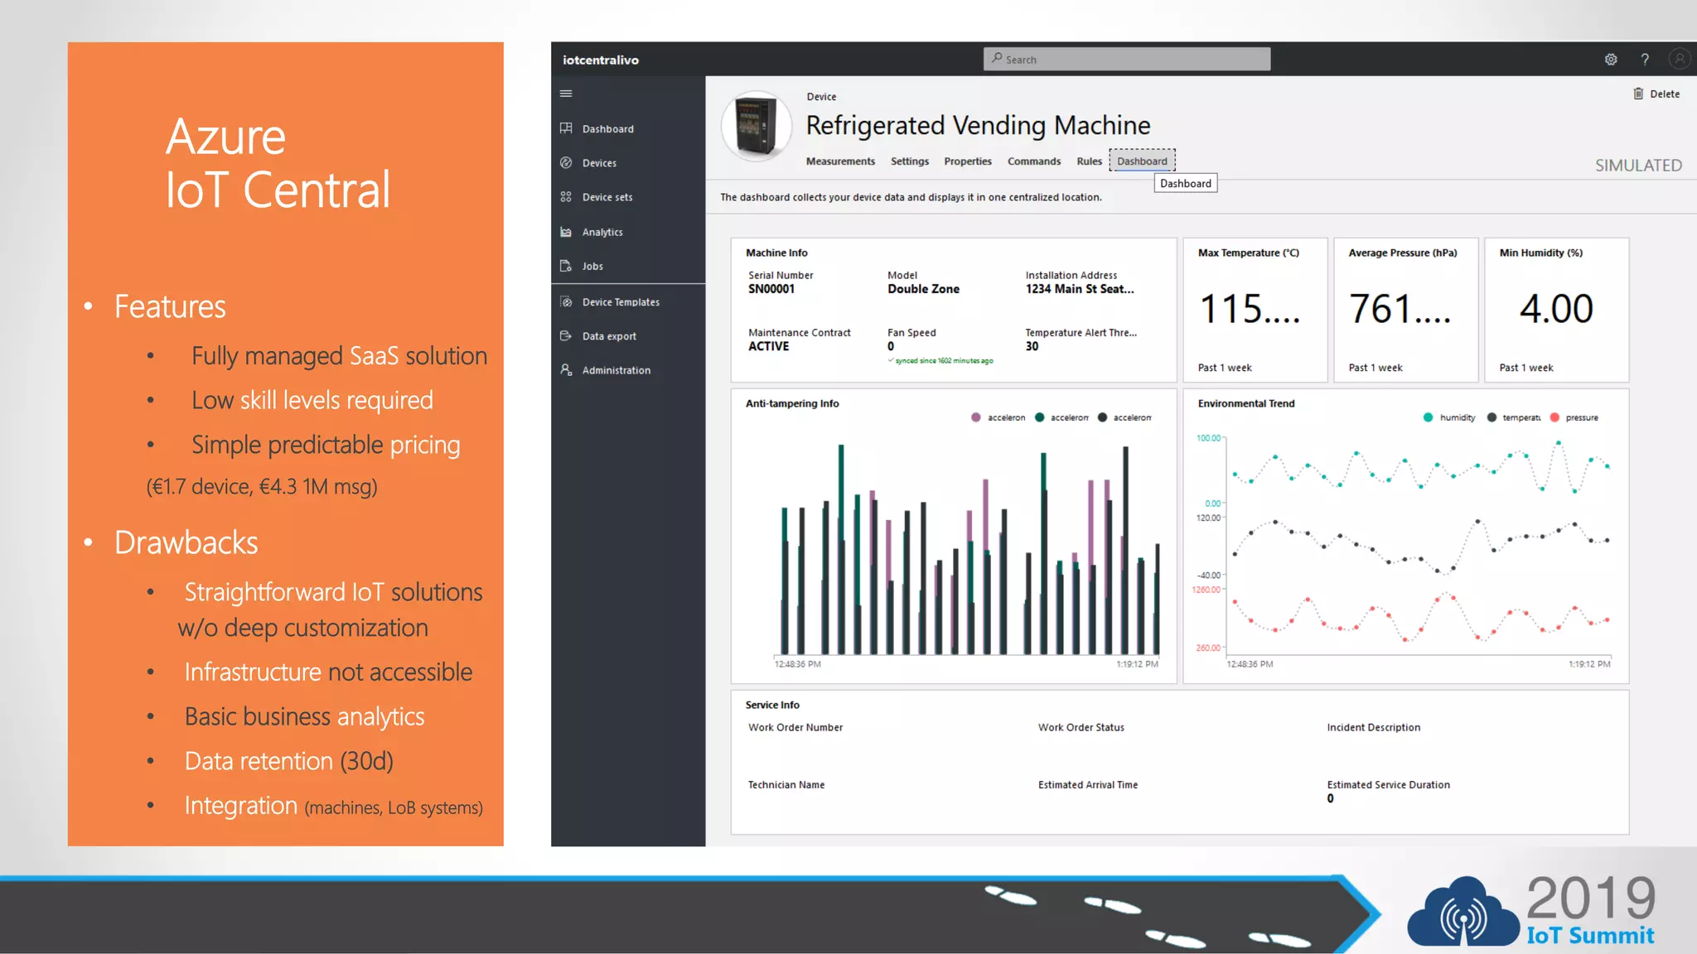The height and width of the screenshot is (954, 1697).
Task: Click the Dashboard tooltip popup
Action: pos(1185,184)
